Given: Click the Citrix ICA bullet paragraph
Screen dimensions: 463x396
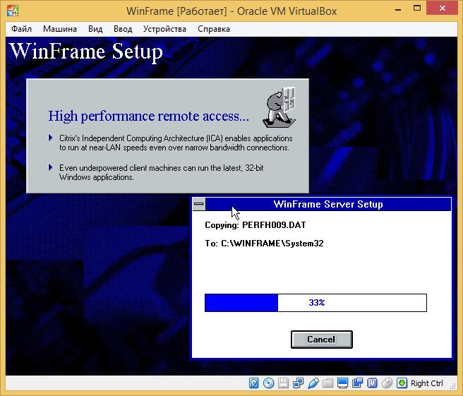Looking at the screenshot, I should pos(176,143).
